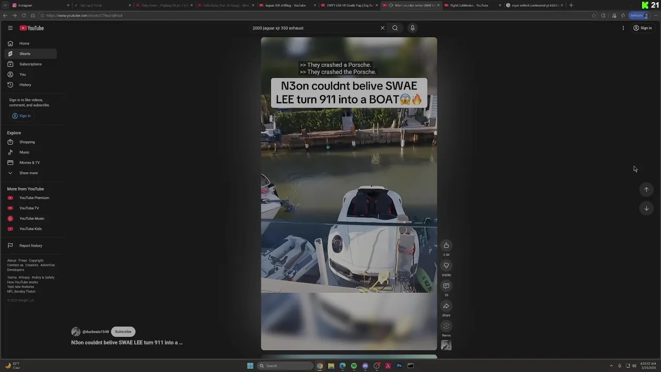The height and width of the screenshot is (372, 661).
Task: Open YouTube TV link
Action: click(30, 208)
